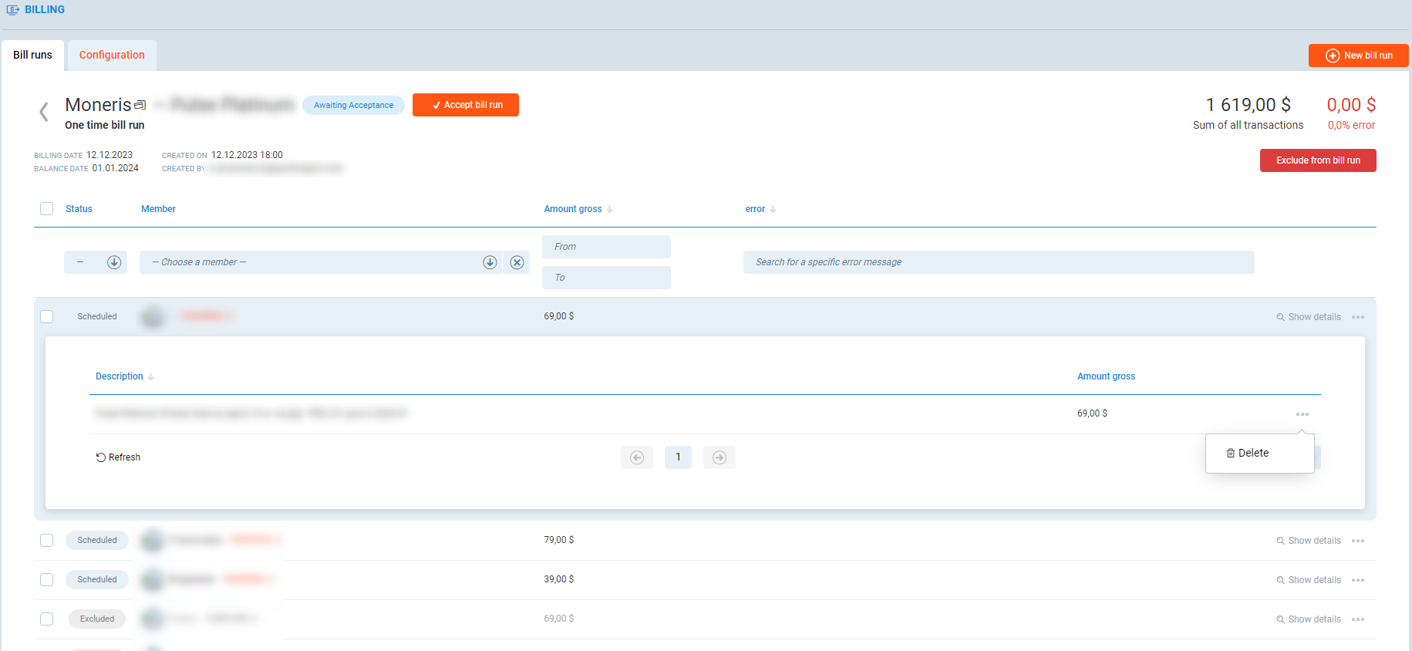Switch to the Configuration tab
This screenshot has height=651, width=1412.
tap(112, 55)
